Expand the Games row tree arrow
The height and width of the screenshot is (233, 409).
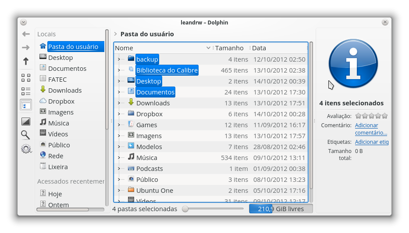click(119, 125)
